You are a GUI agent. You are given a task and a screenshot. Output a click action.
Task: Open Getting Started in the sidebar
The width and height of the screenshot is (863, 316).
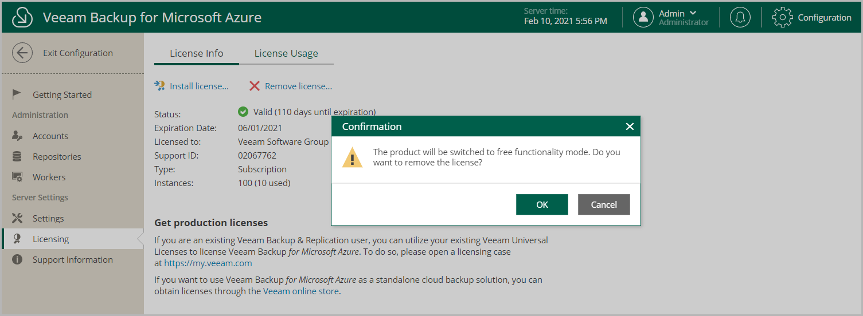(62, 94)
